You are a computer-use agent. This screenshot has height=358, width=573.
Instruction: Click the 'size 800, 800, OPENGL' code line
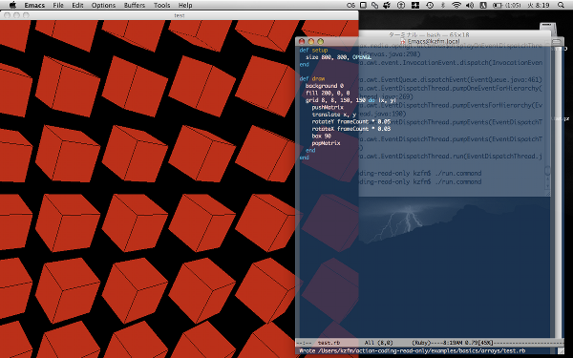(x=338, y=57)
